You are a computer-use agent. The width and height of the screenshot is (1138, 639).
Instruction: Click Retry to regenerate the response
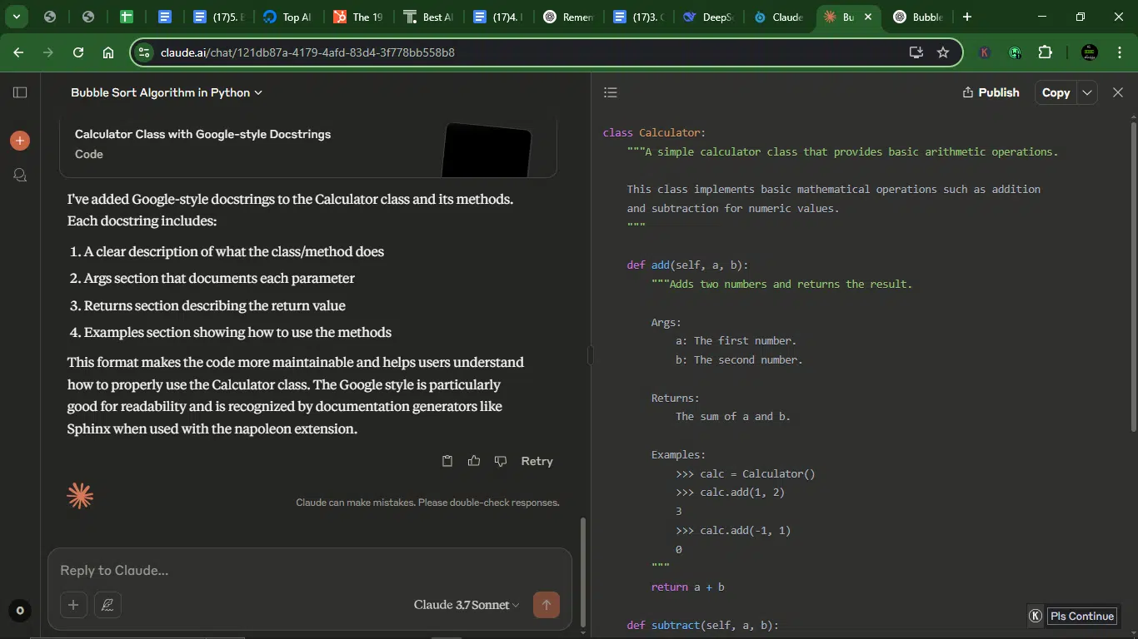click(537, 461)
